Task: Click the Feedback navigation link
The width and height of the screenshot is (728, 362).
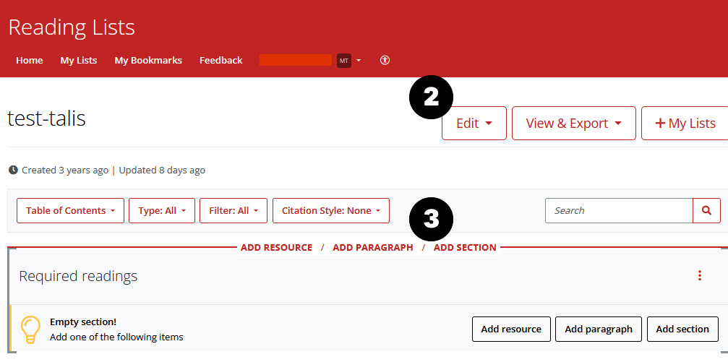Action: pyautogui.click(x=220, y=61)
